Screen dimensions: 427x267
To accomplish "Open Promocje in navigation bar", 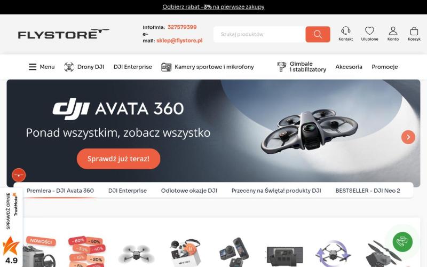I will tap(384, 67).
